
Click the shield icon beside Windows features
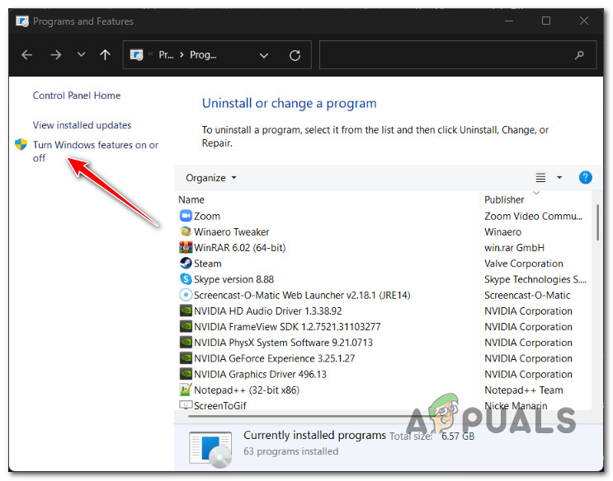(x=21, y=144)
